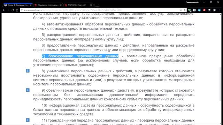
Task: Click the browser profile name button
Action: coord(192,2)
